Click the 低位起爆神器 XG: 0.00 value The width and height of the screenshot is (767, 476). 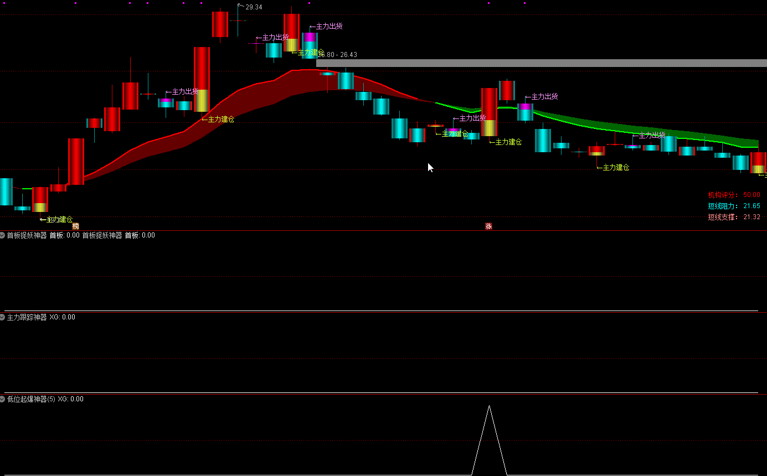tap(70, 399)
